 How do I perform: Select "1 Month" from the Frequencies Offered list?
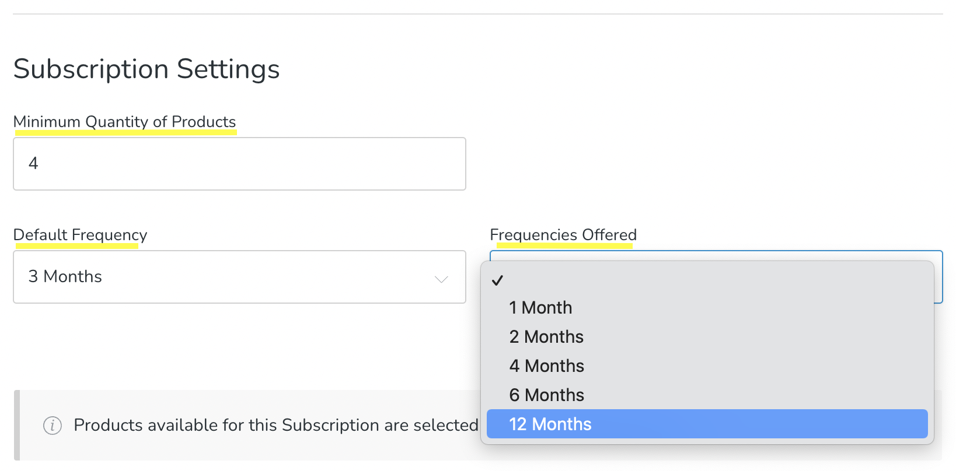point(540,307)
